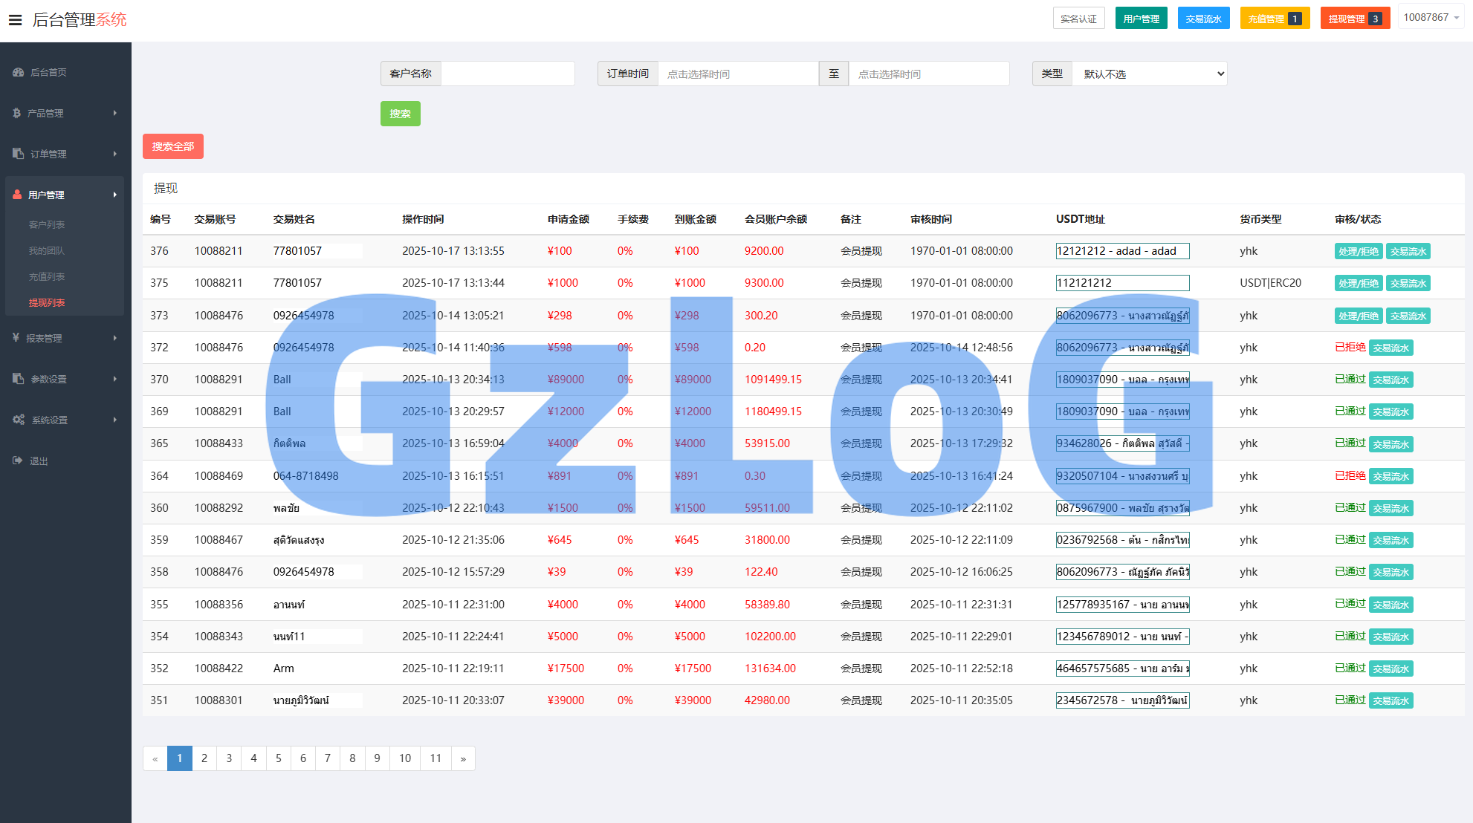
Task: Click the 客户名称 input field
Action: [x=507, y=74]
